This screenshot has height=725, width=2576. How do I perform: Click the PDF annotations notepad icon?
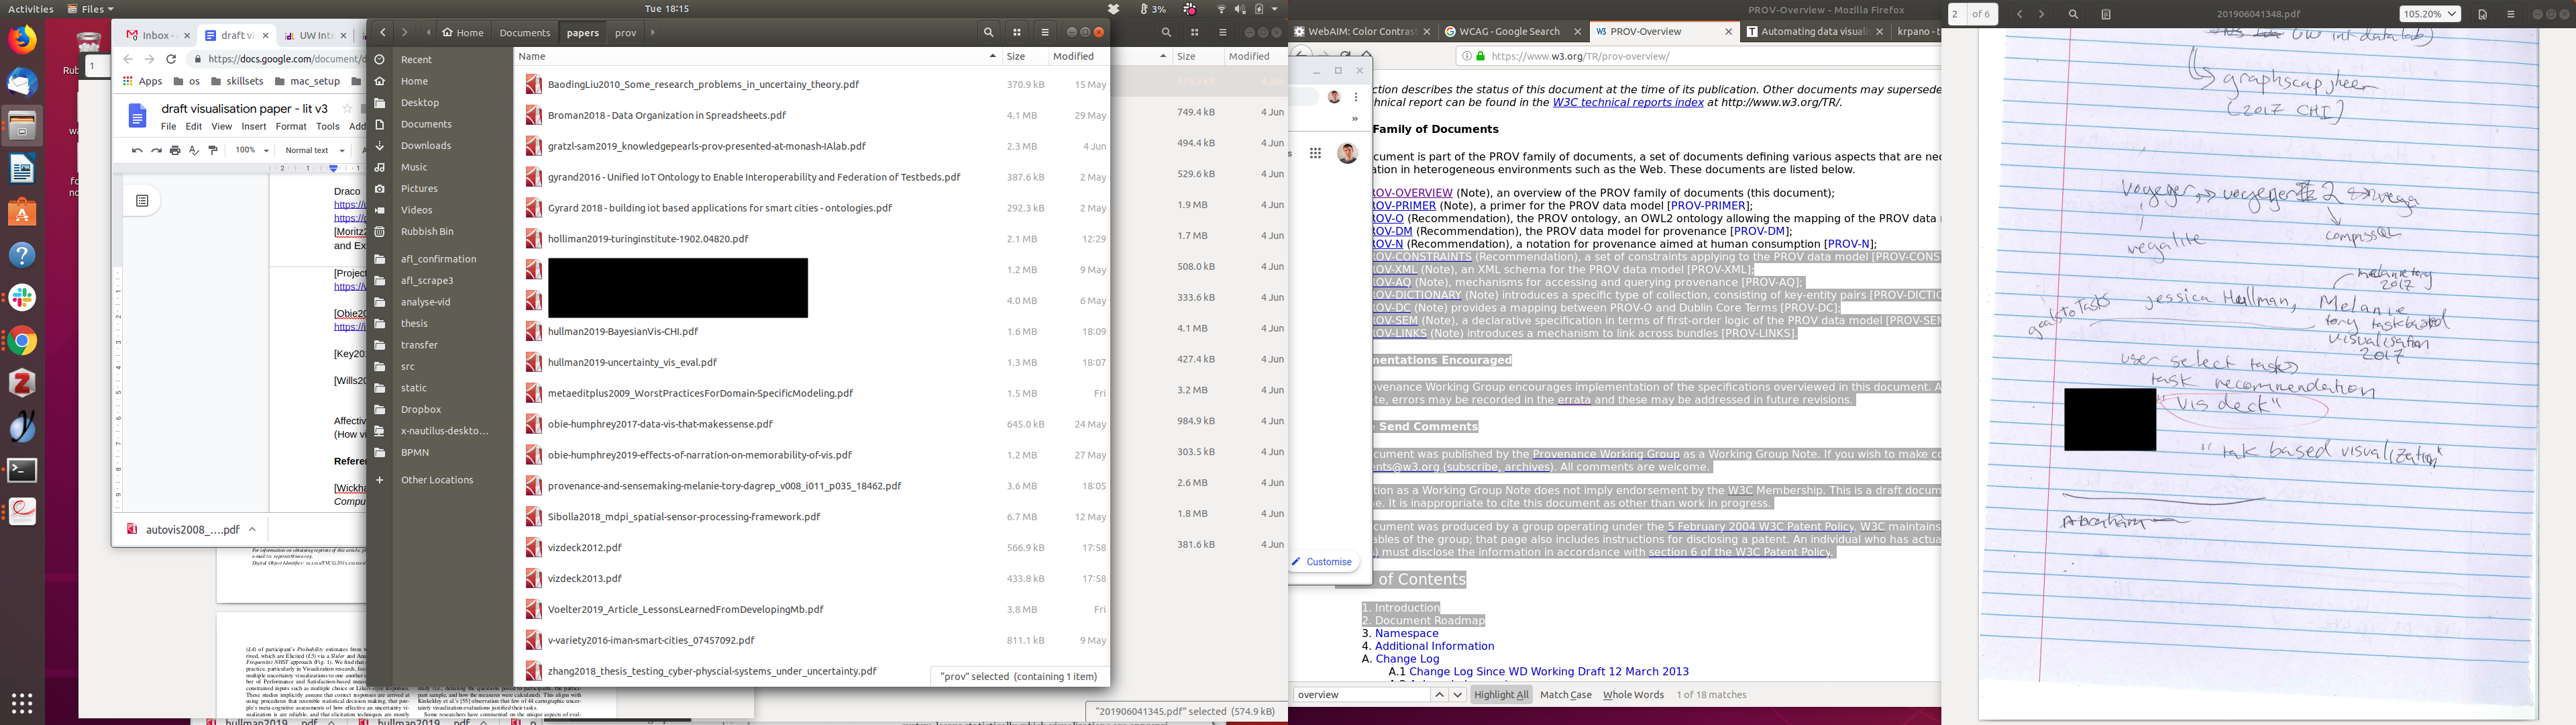[2105, 15]
